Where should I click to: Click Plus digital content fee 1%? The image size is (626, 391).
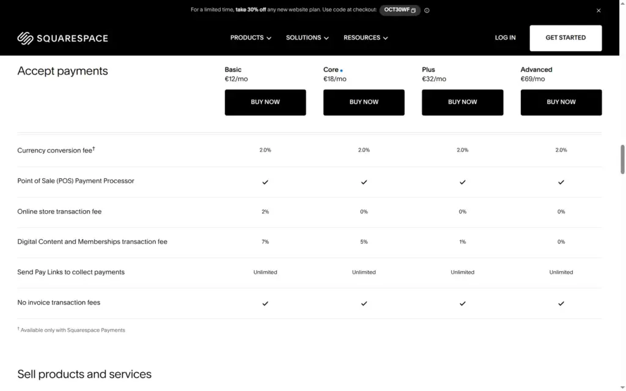coord(462,242)
